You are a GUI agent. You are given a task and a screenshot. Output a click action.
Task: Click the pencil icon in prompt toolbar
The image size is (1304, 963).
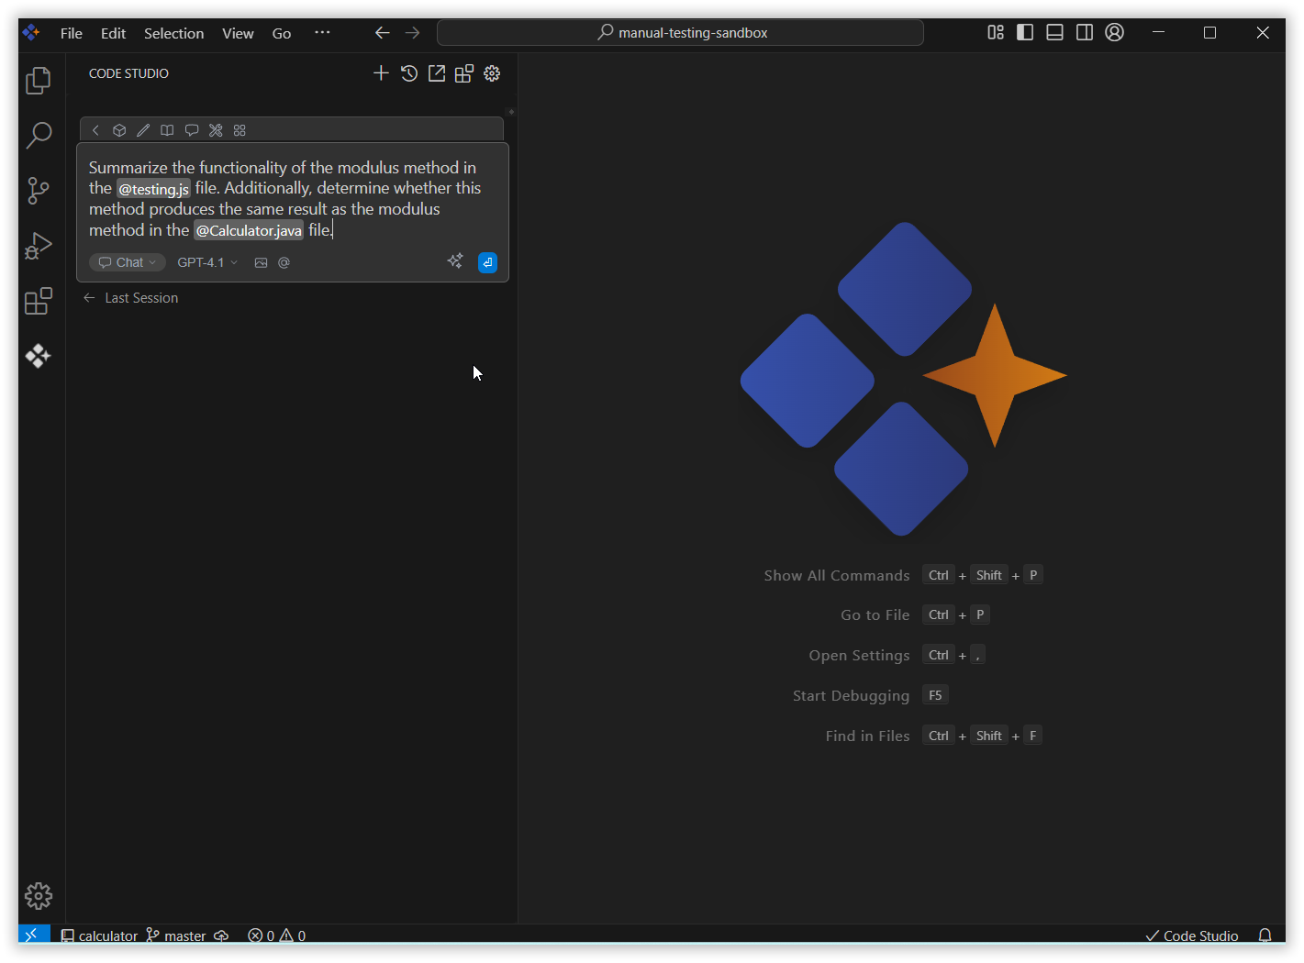[x=143, y=130]
